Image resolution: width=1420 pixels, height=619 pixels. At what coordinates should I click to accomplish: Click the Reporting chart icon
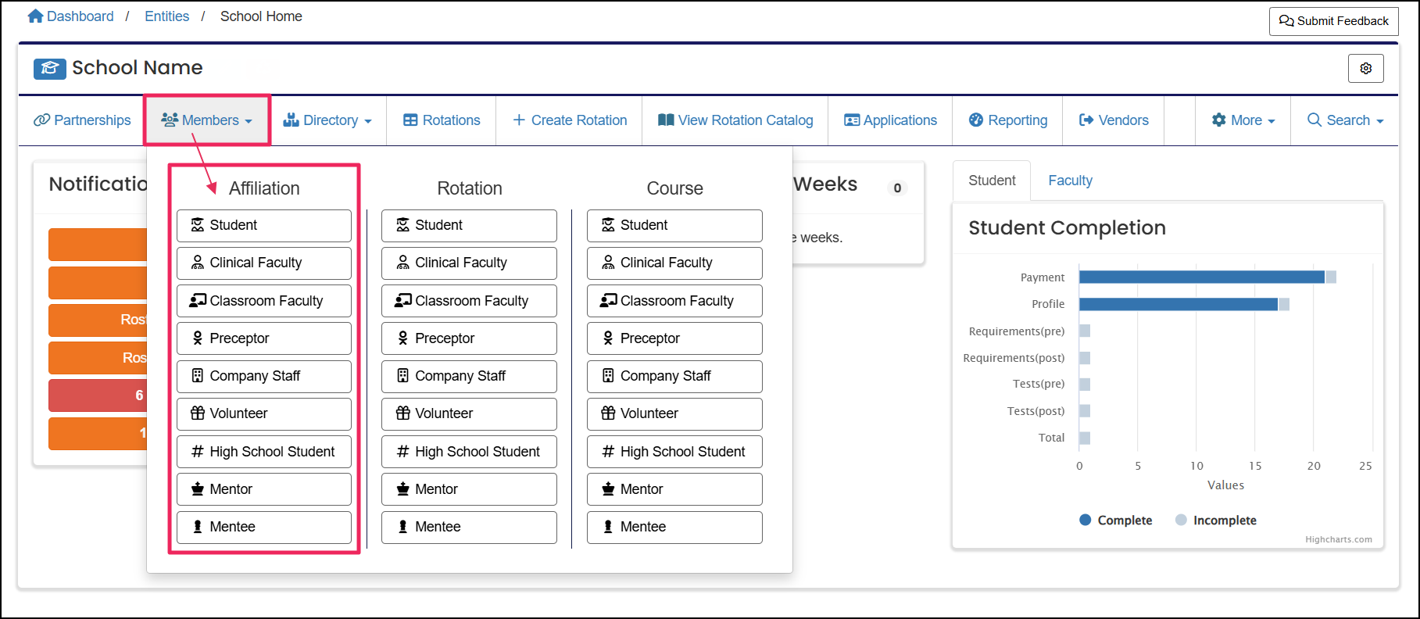(976, 120)
